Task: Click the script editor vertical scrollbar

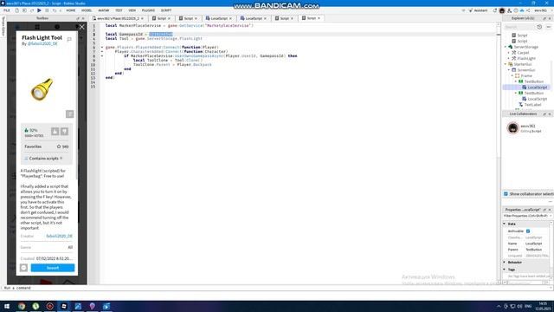Action: tap(499, 153)
